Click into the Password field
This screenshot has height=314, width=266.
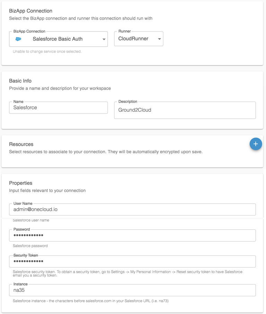coord(132,236)
